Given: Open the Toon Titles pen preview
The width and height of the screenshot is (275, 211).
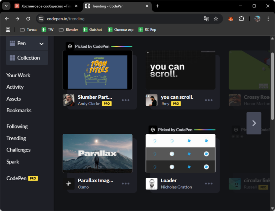Looking at the screenshot, I should coord(98,70).
